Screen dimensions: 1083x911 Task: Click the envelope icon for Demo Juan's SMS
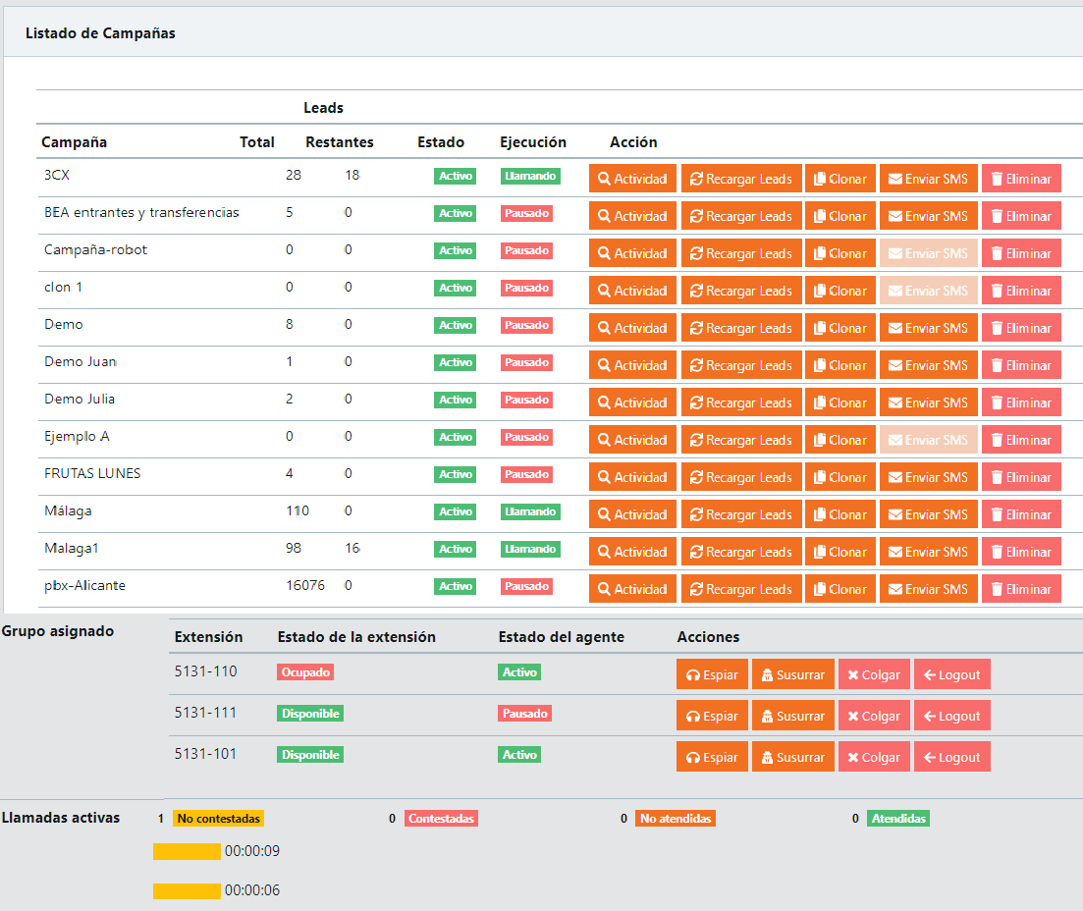click(x=894, y=365)
